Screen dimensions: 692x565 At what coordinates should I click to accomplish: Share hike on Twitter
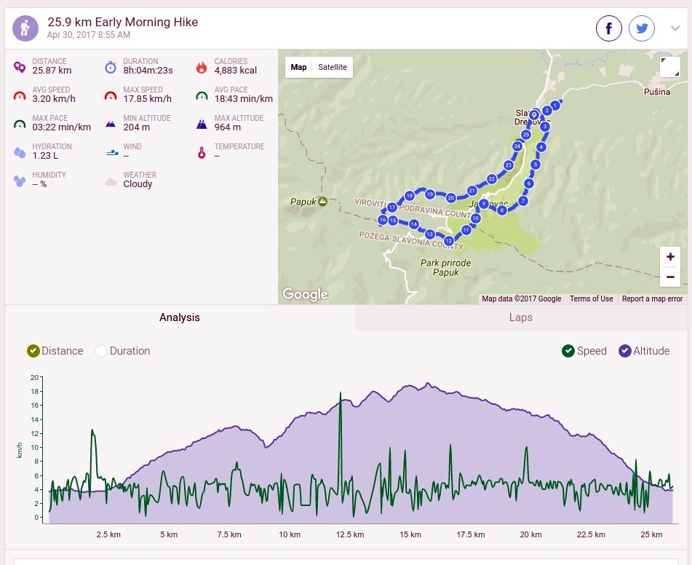[x=641, y=28]
